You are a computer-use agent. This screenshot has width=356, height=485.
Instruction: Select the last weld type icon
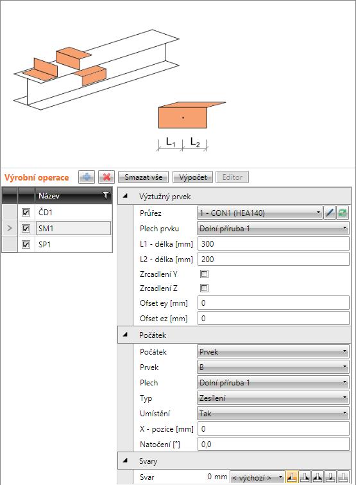[343, 477]
